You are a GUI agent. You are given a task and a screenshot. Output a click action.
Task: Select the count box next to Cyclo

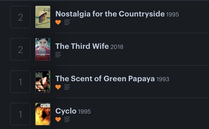point(20,114)
